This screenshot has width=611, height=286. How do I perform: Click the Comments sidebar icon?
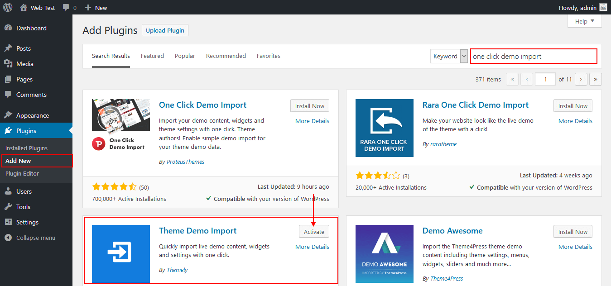pyautogui.click(x=8, y=95)
